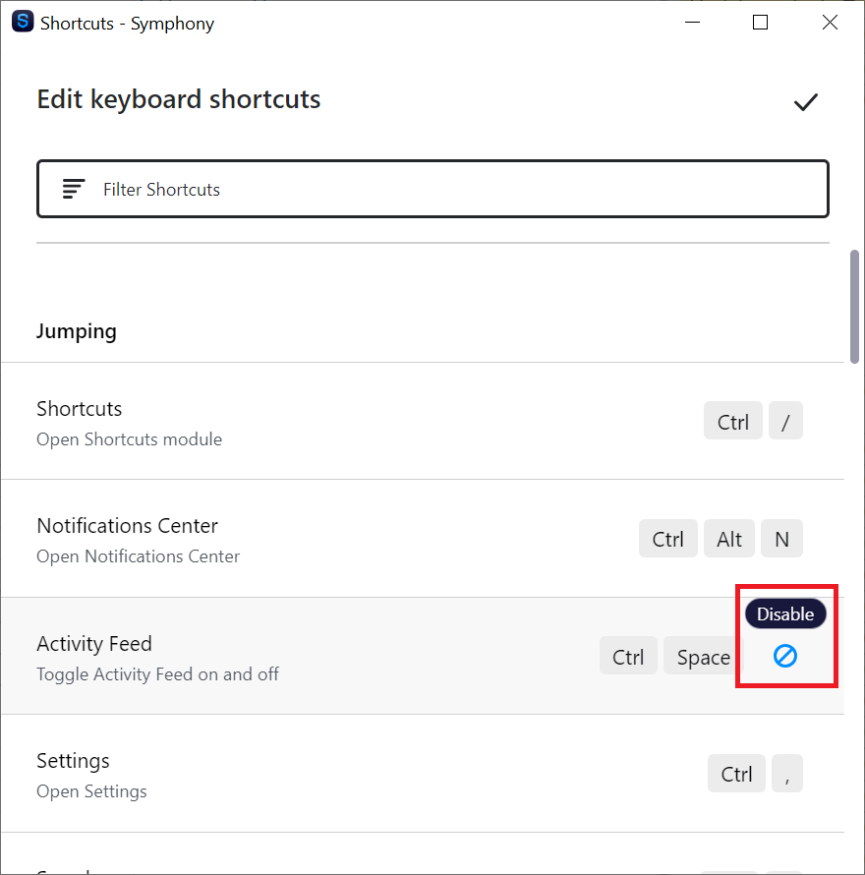Screen dimensions: 865x875
Task: Toggle the Ctrl chip for Activity Feed
Action: 628,656
